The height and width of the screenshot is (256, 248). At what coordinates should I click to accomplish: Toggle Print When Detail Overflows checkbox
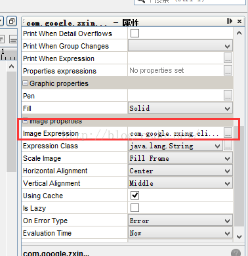134,33
